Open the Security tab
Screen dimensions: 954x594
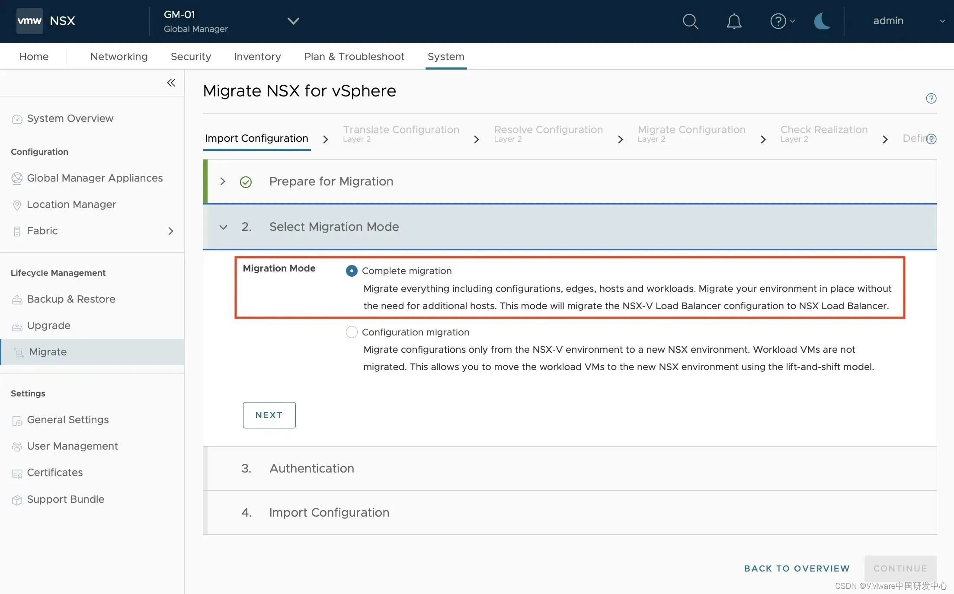[x=191, y=57]
